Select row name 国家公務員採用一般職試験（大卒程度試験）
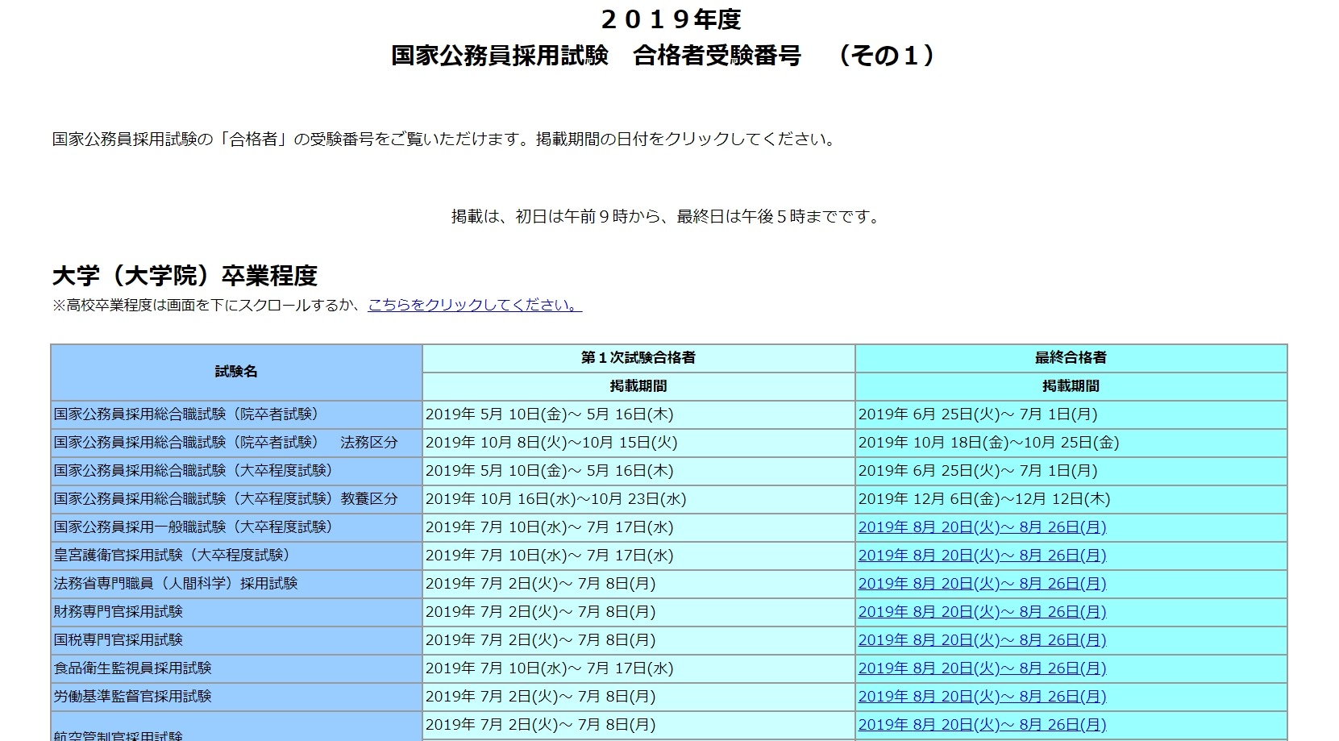Viewport: 1339px width, 741px height. tap(193, 527)
